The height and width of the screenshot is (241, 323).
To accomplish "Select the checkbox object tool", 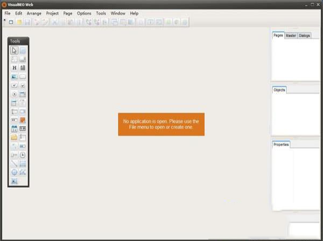I will 15,86.
